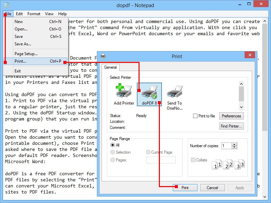This screenshot has height=203, width=271.
Task: Select the Add Printer icon
Action: [124, 94]
